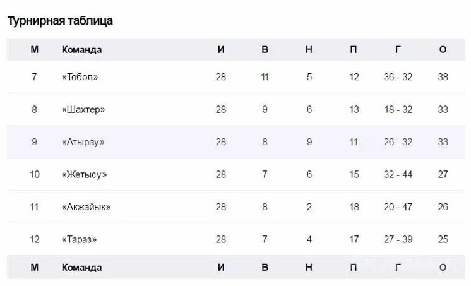Click the «Тараз» team name

pos(80,239)
